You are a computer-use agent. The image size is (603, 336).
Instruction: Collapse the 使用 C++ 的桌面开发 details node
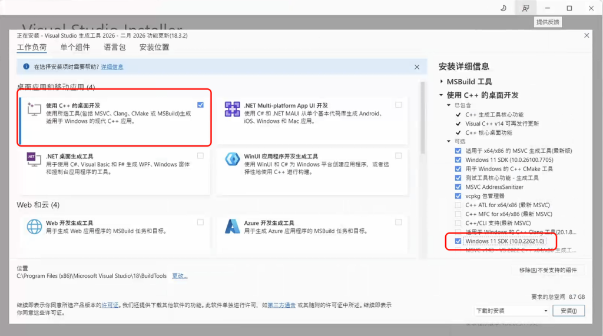(x=442, y=95)
